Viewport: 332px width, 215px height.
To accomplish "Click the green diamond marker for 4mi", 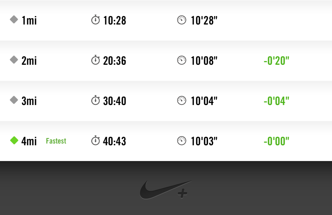I will click(x=14, y=141).
